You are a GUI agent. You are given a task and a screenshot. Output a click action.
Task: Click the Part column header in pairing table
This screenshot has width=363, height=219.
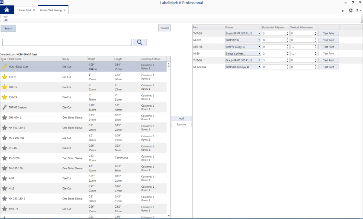point(208,27)
